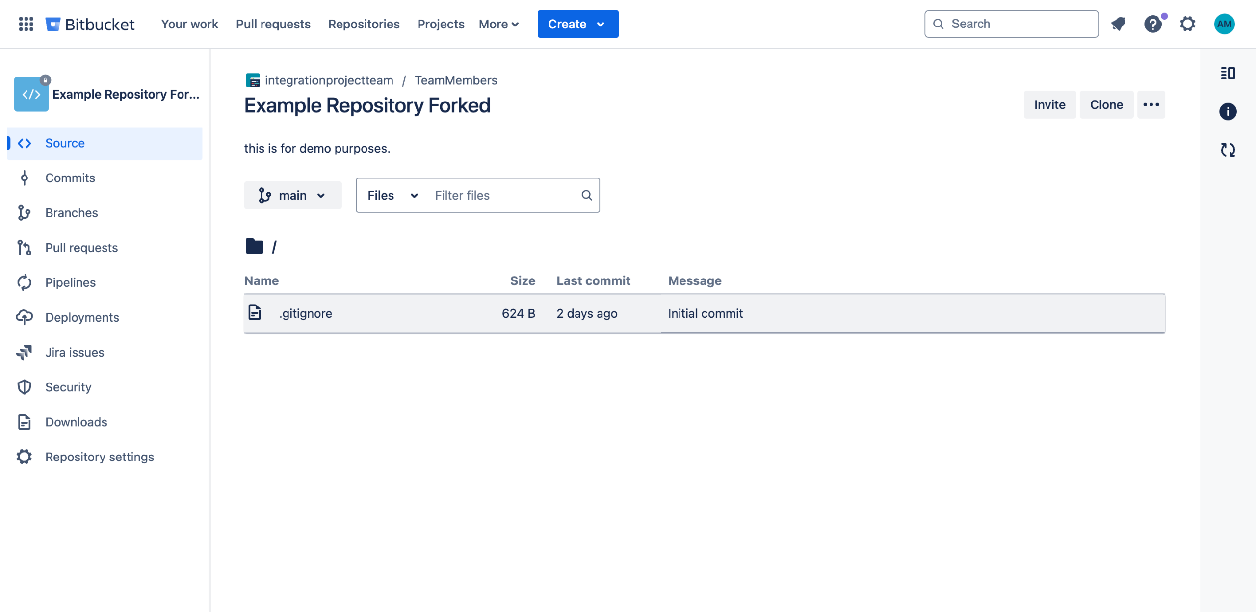
Task: Click into the Filter files field
Action: pyautogui.click(x=502, y=195)
